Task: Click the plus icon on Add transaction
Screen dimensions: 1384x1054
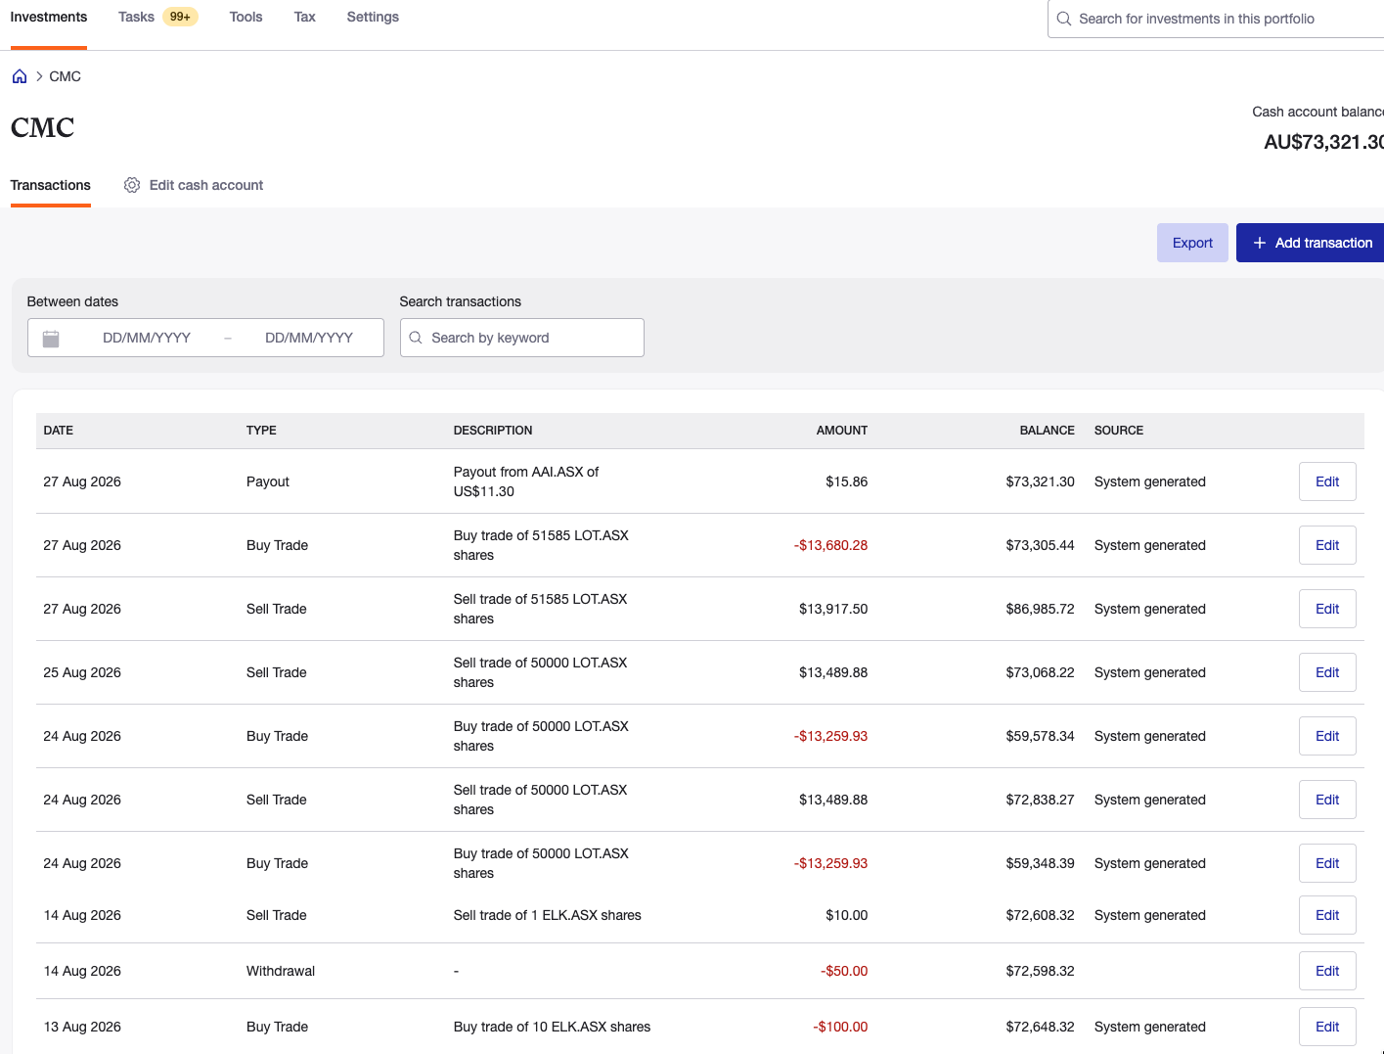Action: tap(1260, 243)
